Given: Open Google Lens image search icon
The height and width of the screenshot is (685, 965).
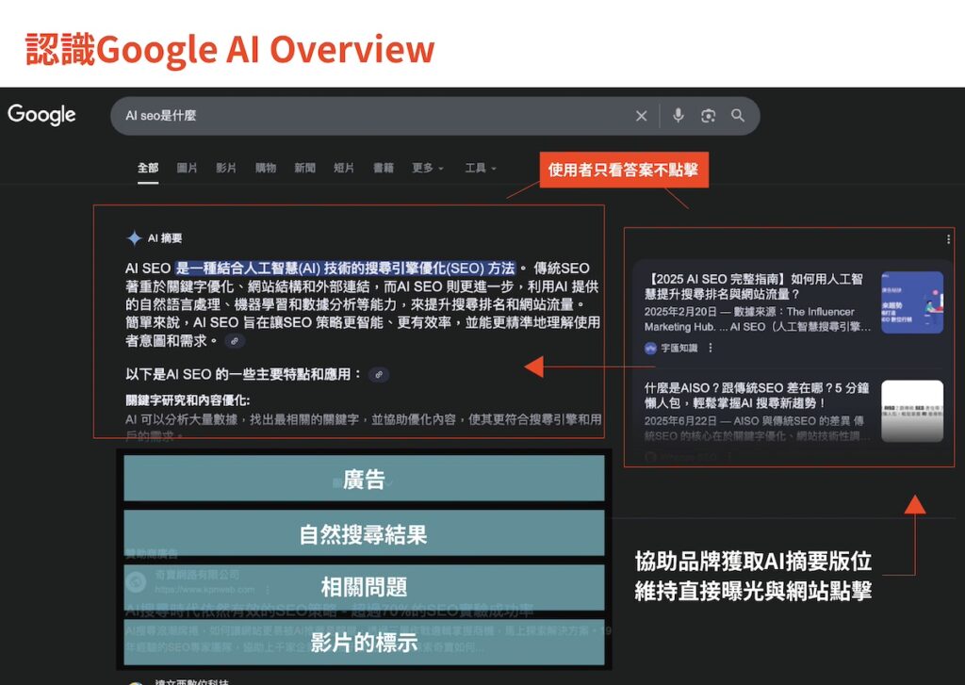Looking at the screenshot, I should coord(709,116).
